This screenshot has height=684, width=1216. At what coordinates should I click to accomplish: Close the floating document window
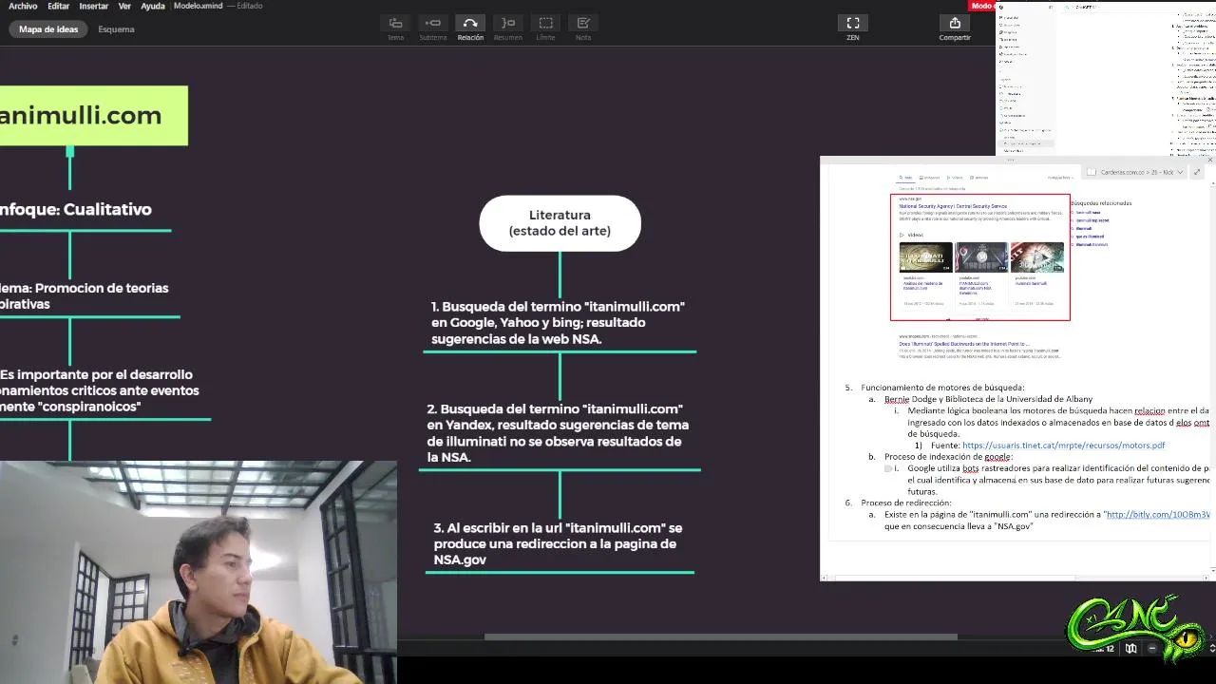point(1209,160)
